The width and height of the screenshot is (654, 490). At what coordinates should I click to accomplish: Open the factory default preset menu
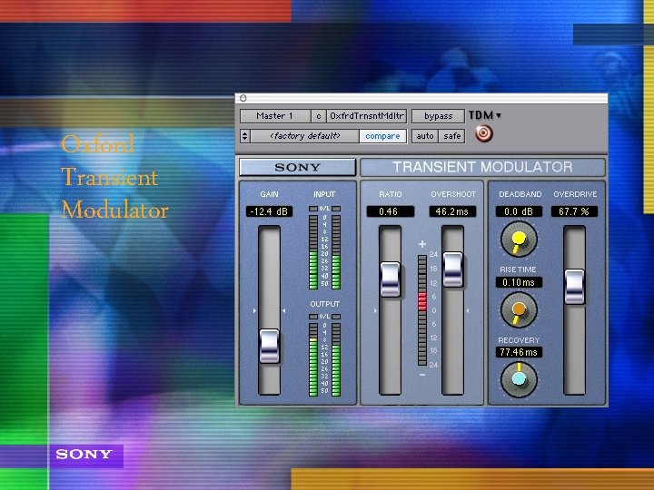305,136
